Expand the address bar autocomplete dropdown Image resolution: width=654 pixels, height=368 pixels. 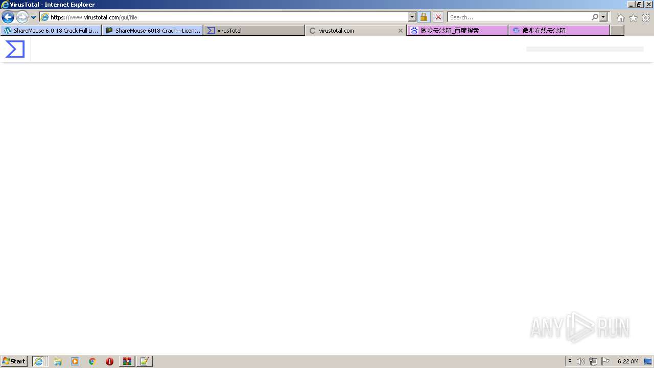[x=412, y=17]
